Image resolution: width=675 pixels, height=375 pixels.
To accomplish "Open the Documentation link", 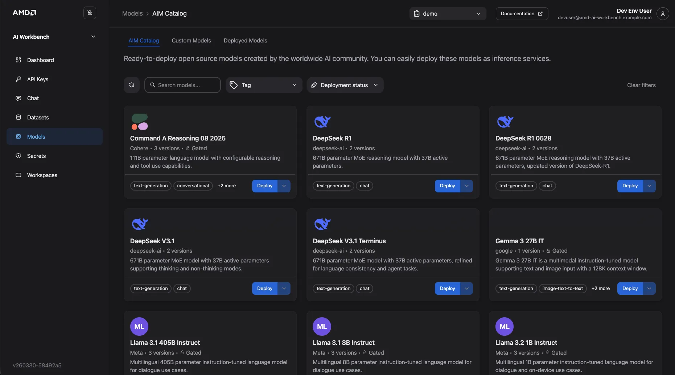I will 522,13.
